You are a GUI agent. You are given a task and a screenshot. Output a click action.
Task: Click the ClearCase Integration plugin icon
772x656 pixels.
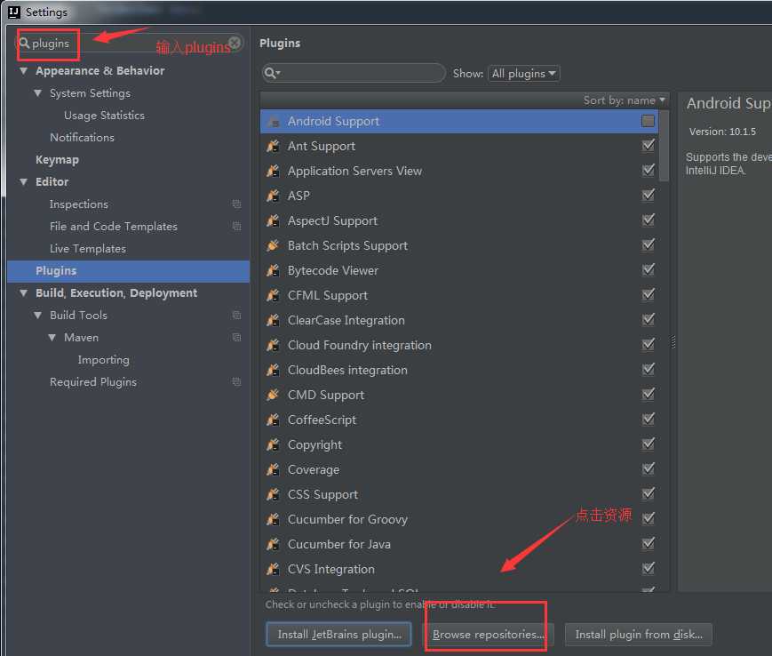tap(273, 320)
